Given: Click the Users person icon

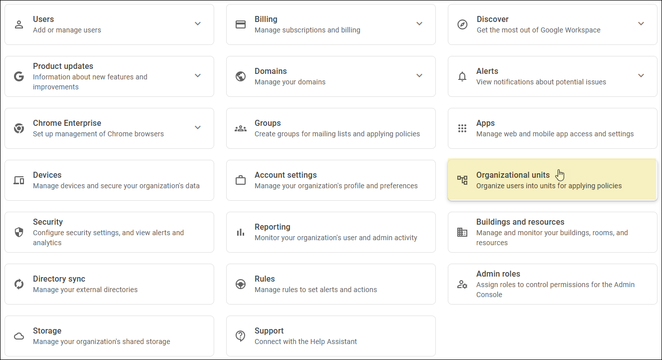Looking at the screenshot, I should [19, 24].
